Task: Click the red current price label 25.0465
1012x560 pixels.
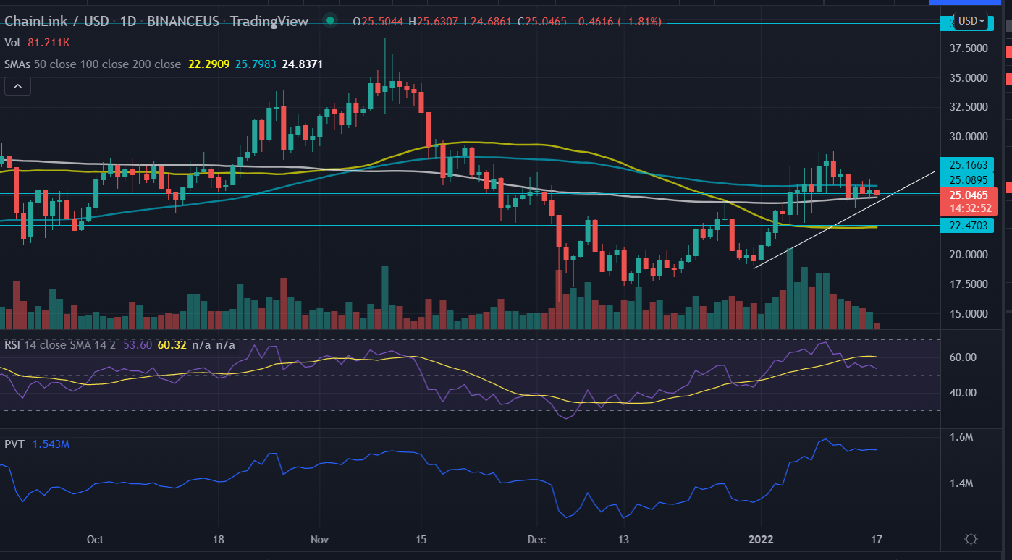Action: pos(965,195)
